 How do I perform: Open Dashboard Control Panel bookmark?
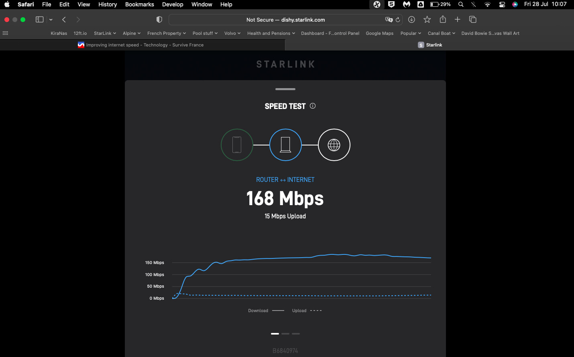(x=330, y=33)
